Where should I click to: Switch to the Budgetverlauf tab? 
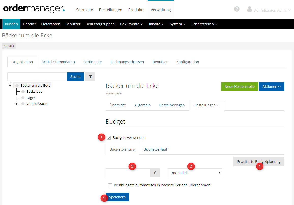(x=155, y=149)
